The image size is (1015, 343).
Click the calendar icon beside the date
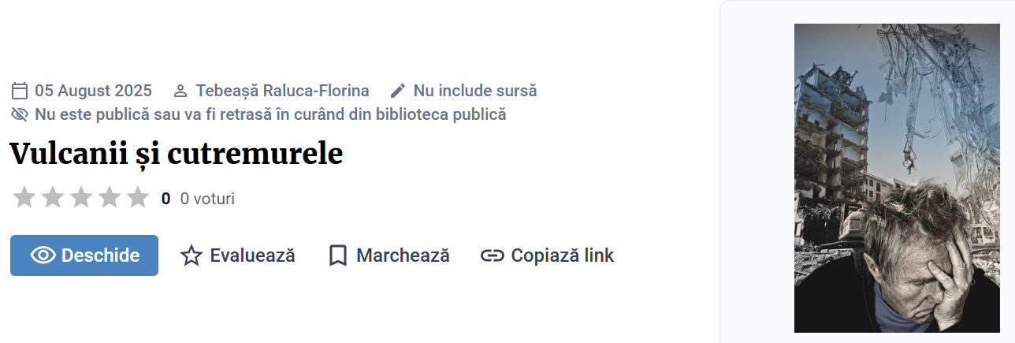[x=20, y=91]
